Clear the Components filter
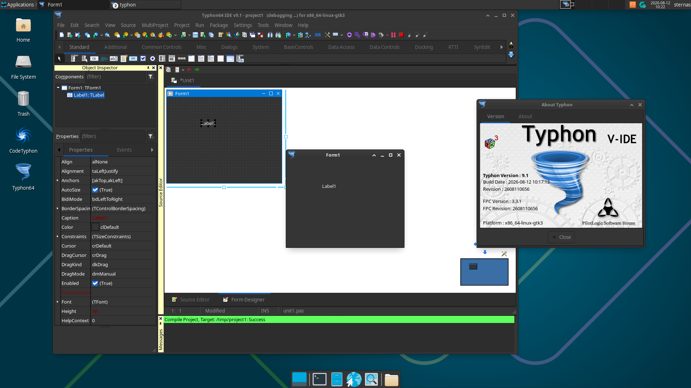The height and width of the screenshot is (388, 691). (x=151, y=77)
